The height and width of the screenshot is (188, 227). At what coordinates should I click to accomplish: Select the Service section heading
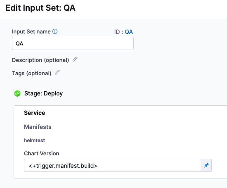point(34,113)
